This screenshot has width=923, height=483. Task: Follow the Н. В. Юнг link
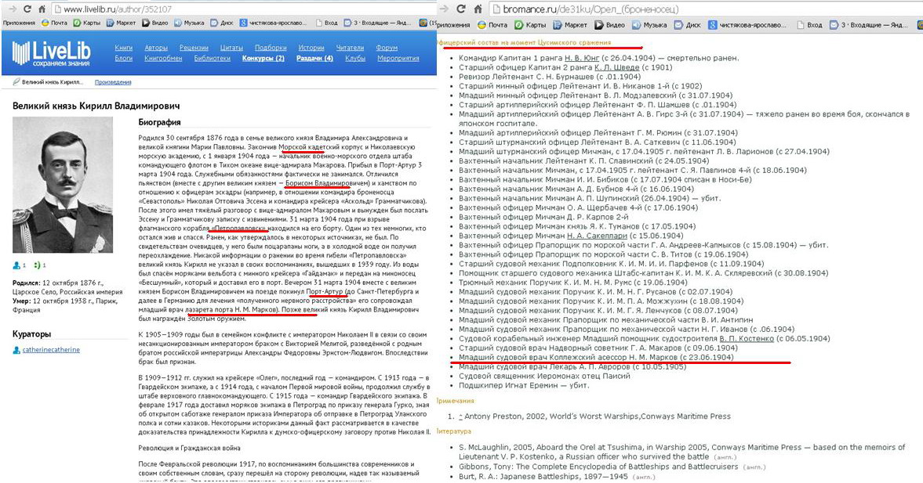click(582, 58)
